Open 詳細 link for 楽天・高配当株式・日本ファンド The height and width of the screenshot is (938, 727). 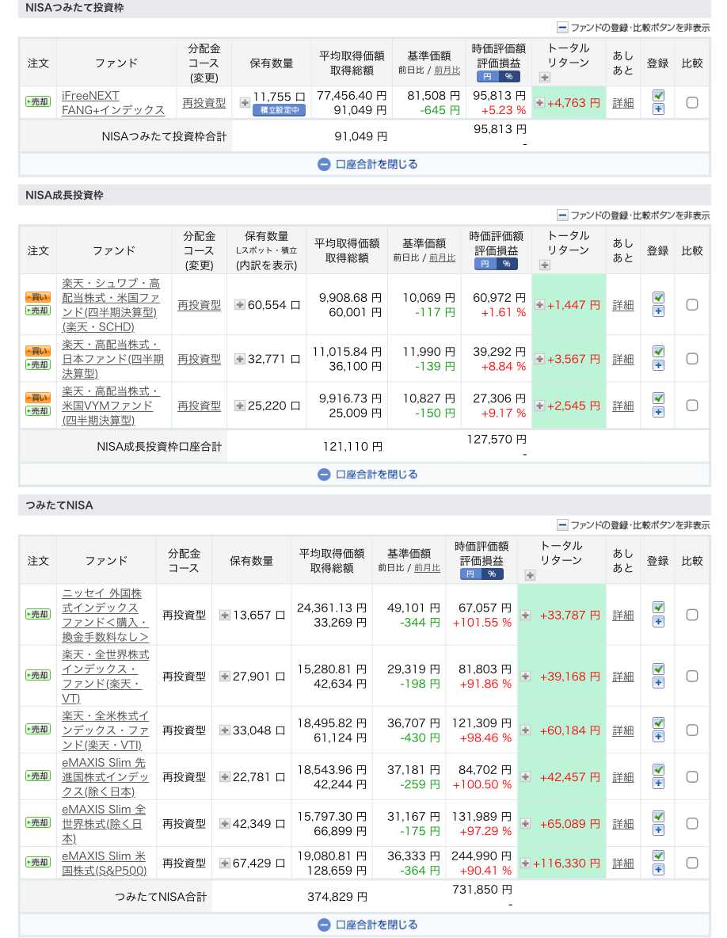[x=622, y=359]
